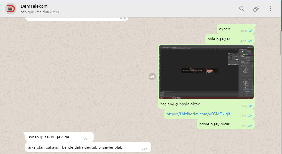Click read ticks on the image caption
Viewport: 282px width, 154px height.
(x=250, y=106)
